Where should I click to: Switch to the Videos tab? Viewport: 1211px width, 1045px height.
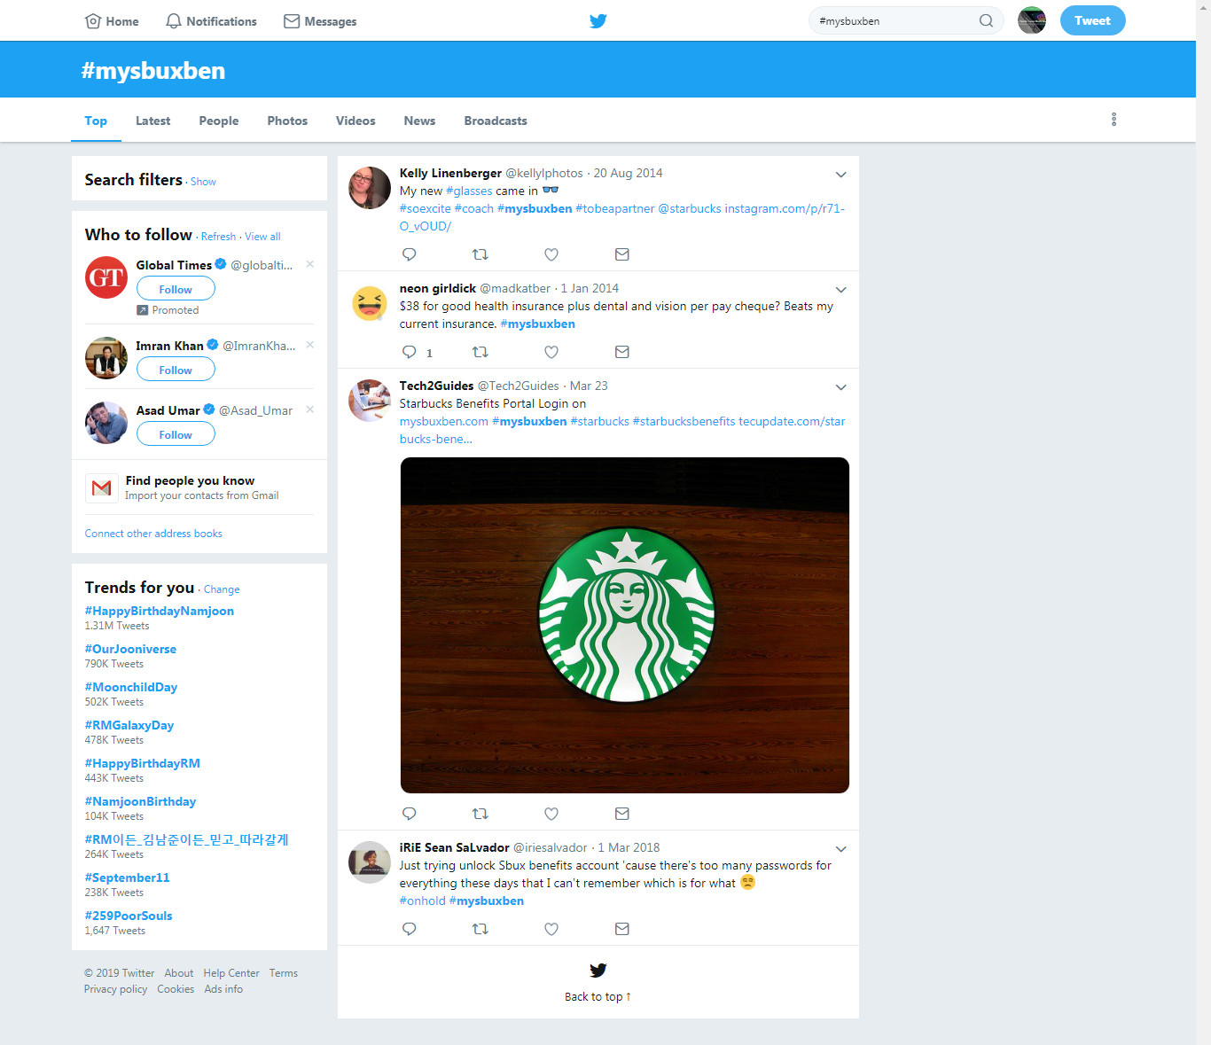coord(355,121)
